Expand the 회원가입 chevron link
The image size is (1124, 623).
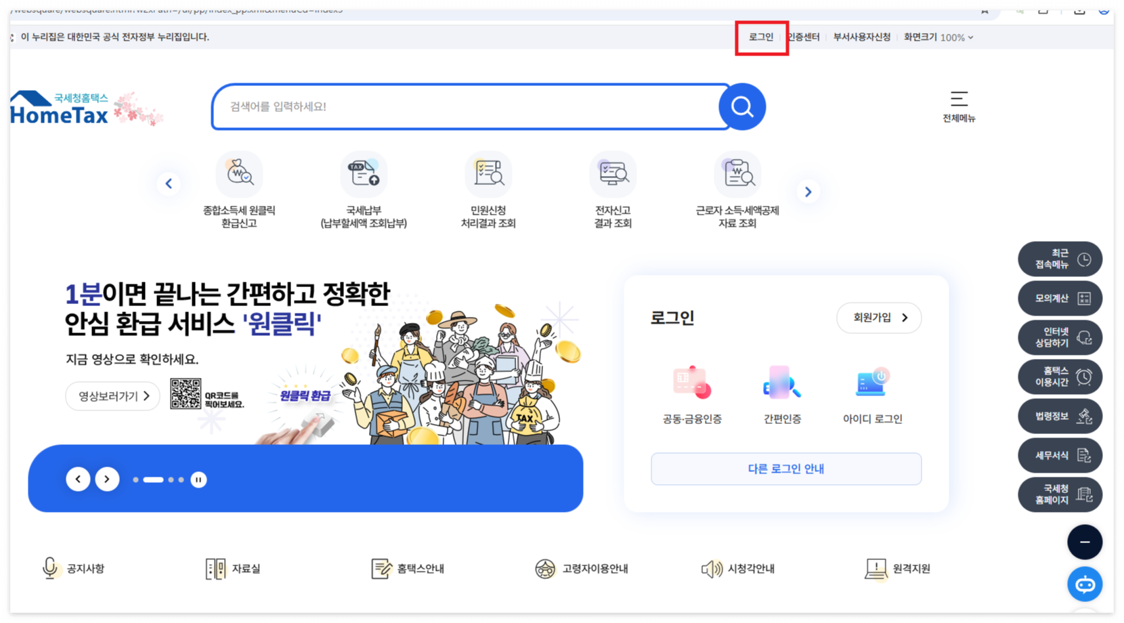878,318
